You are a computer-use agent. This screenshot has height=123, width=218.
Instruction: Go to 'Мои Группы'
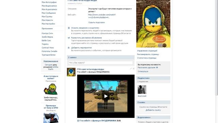coord(47,17)
